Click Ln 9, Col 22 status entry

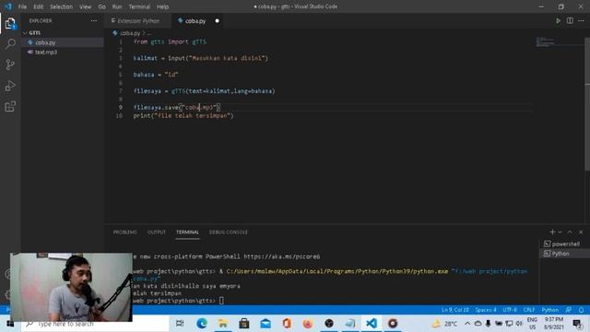coord(455,310)
